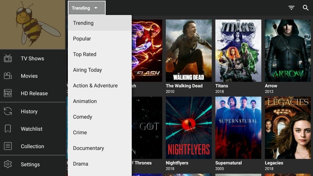313x176 pixels.
Task: Click the year 2005 under Supernatural
Action: [219, 169]
